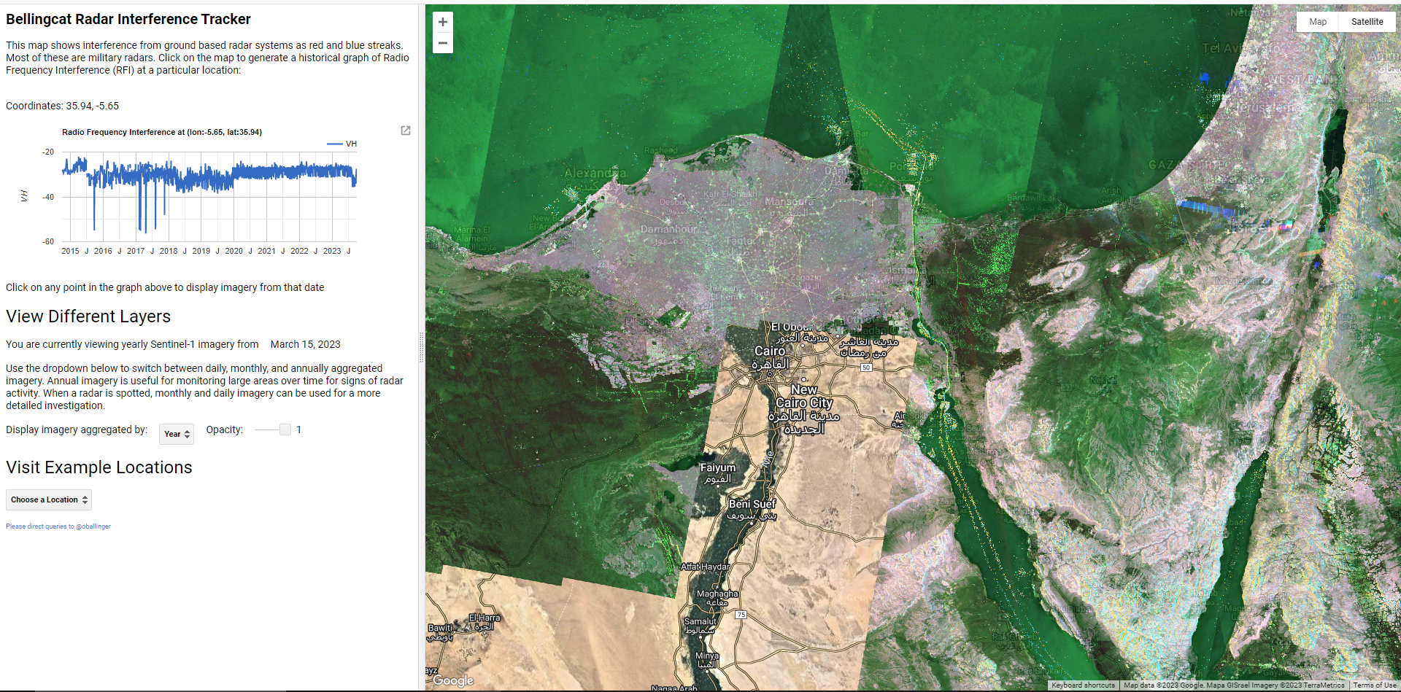Open the RFI chart in new window
This screenshot has height=692, width=1401.
[406, 131]
